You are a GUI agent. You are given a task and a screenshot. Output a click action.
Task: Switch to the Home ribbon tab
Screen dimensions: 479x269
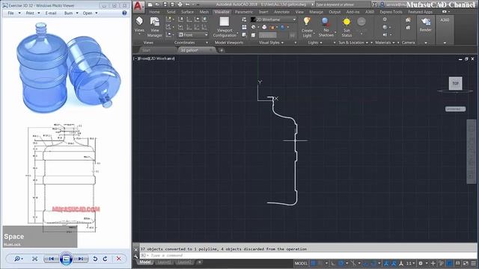[155, 12]
